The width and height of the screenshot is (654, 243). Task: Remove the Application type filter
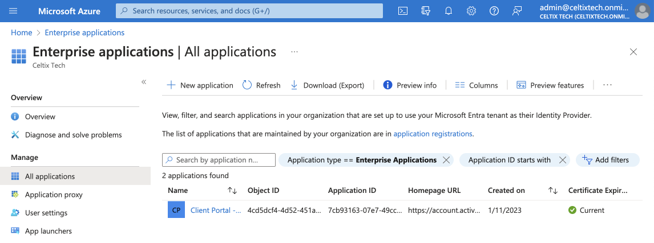point(446,160)
